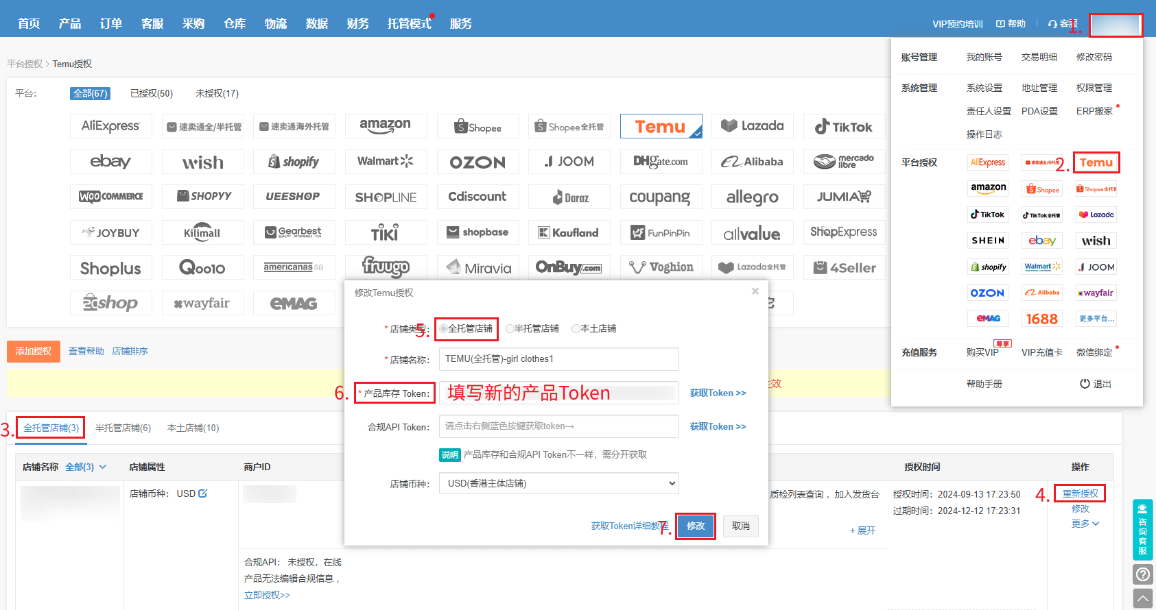This screenshot has height=610, width=1156.
Task: Open the 查看帮助 link
Action: tap(86, 351)
